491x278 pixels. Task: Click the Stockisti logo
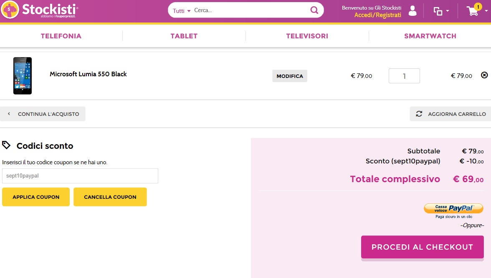point(40,10)
